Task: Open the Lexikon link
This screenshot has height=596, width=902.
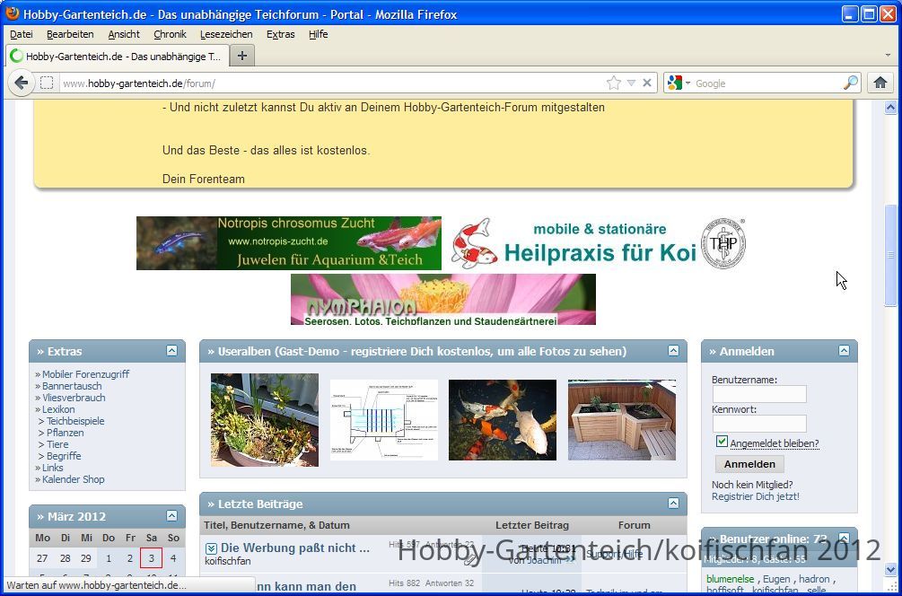Action: pyautogui.click(x=58, y=409)
